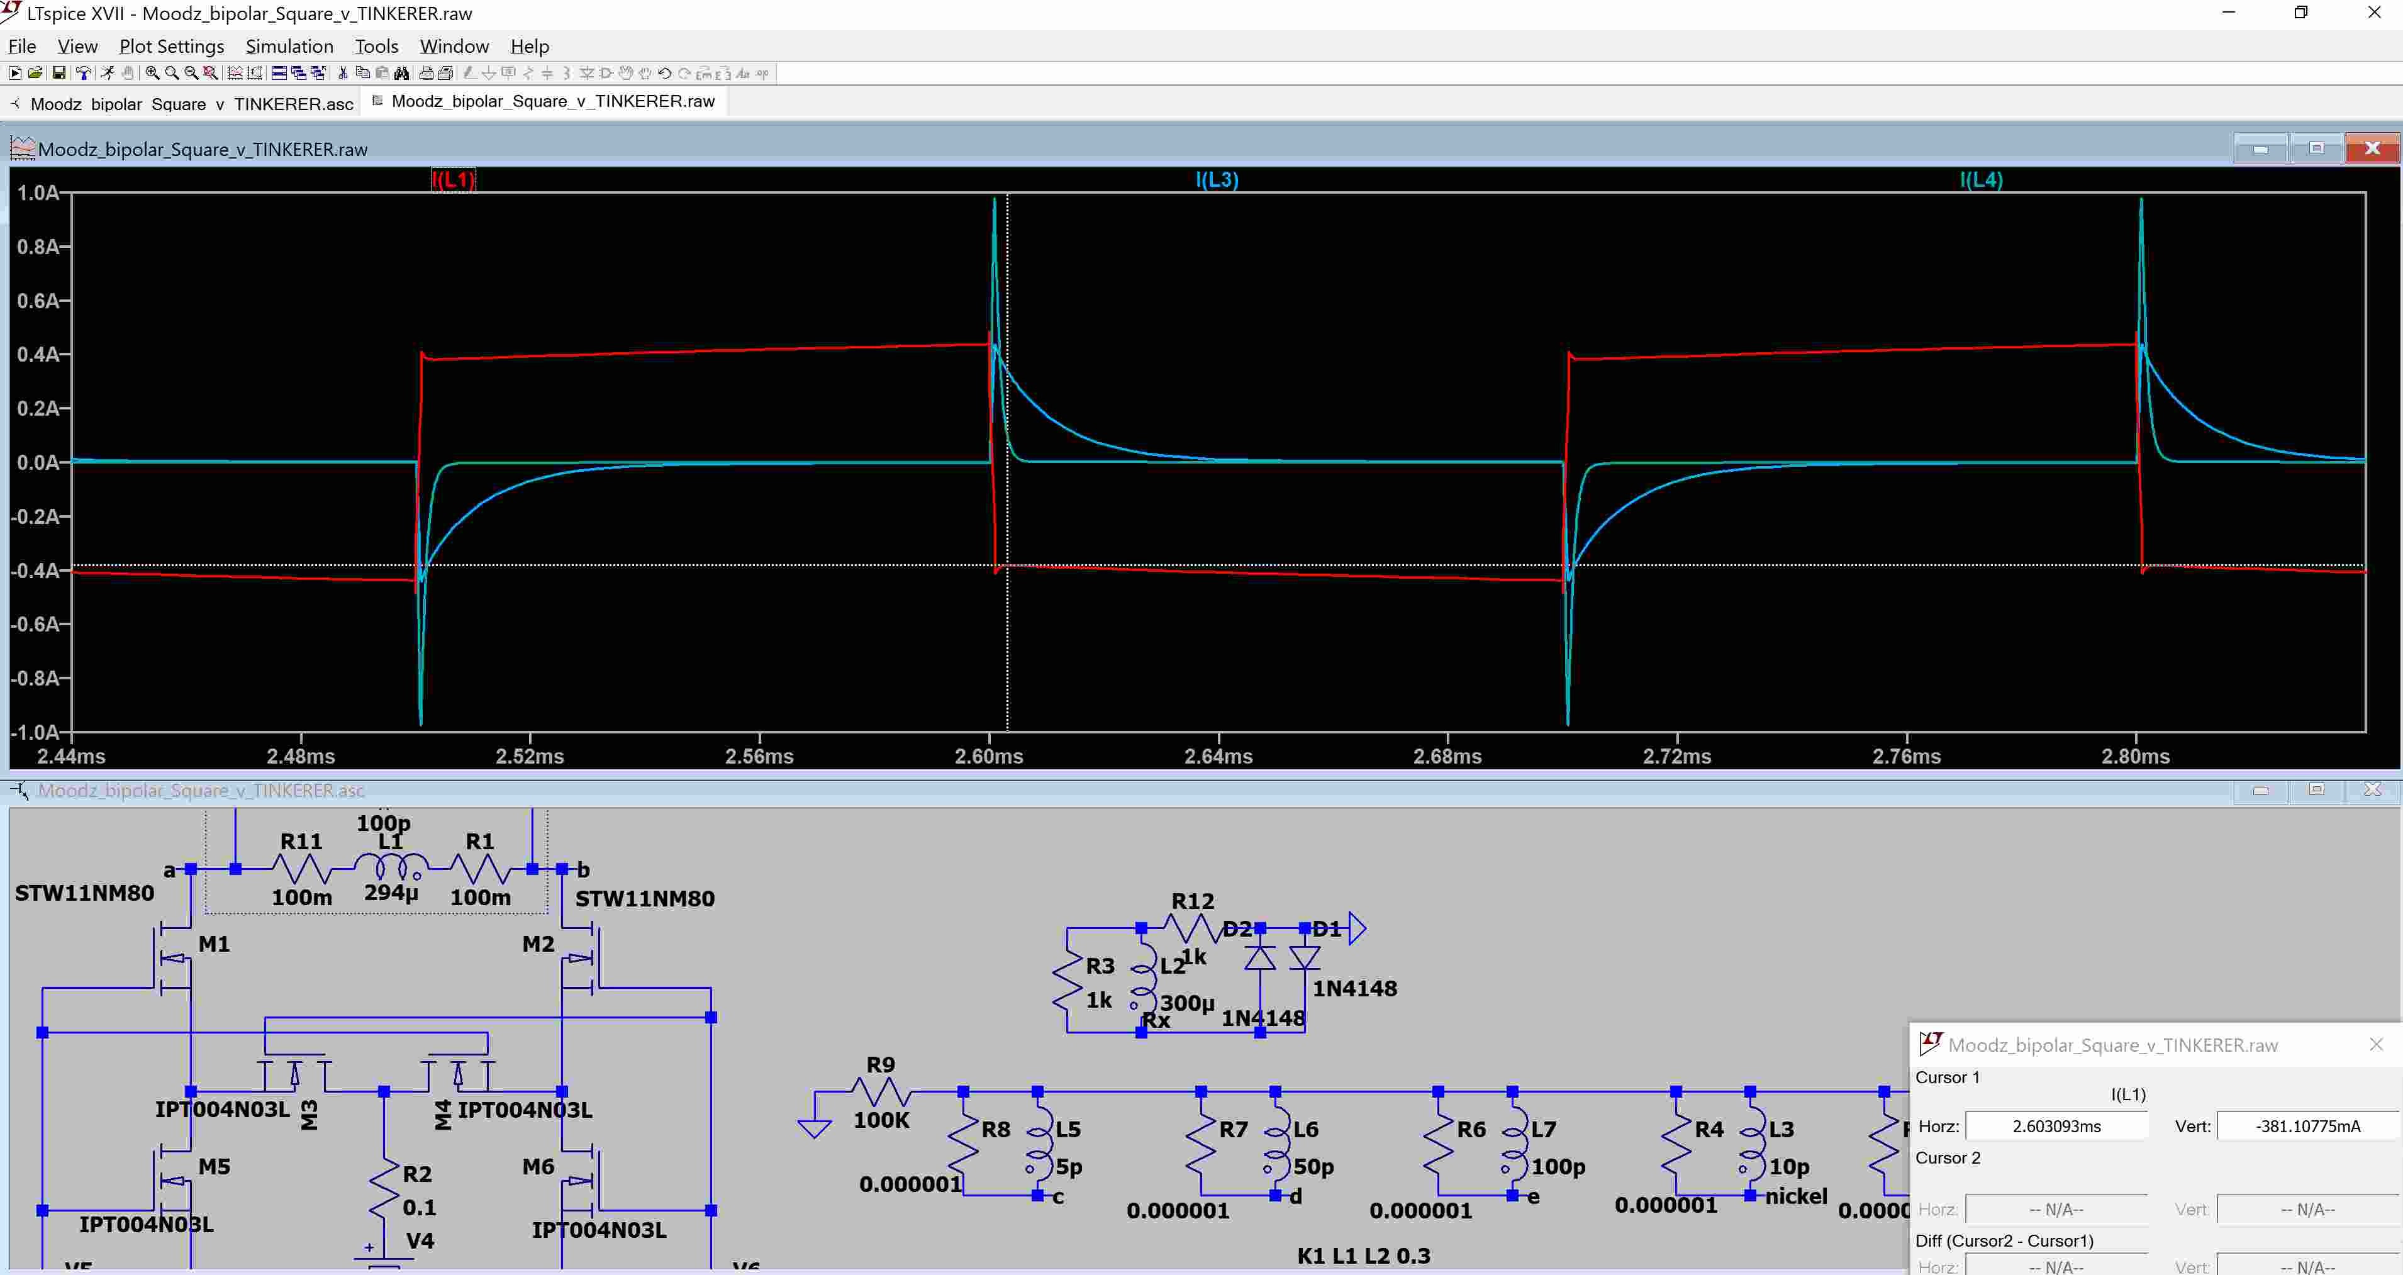Click the Zoom Out magnifier icon
2403x1275 pixels.
(x=191, y=74)
